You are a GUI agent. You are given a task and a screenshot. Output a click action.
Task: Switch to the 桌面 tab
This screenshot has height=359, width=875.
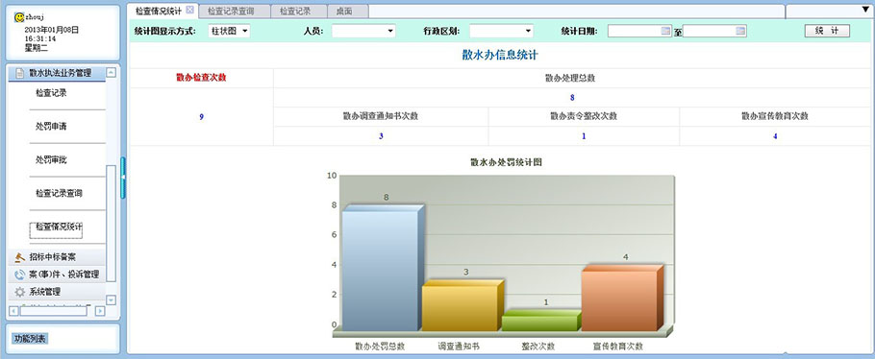pyautogui.click(x=344, y=11)
